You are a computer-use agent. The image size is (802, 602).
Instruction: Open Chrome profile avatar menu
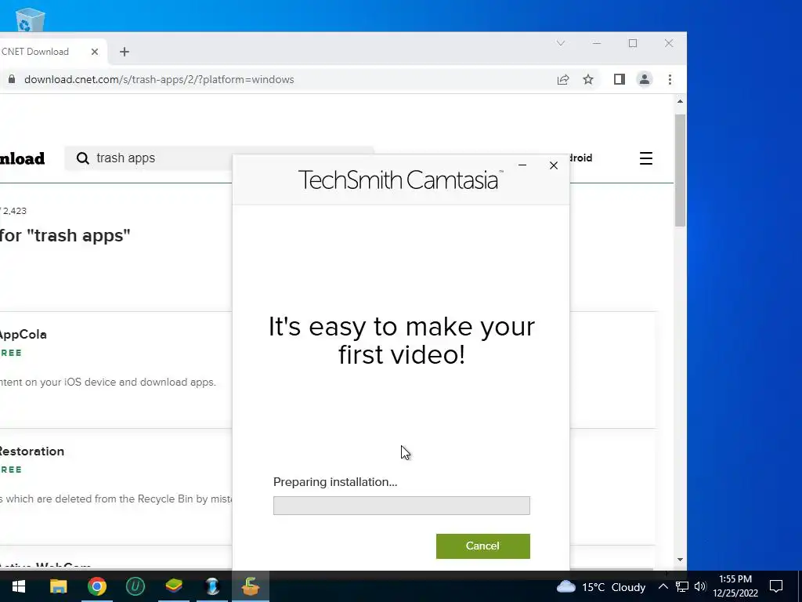coord(645,79)
